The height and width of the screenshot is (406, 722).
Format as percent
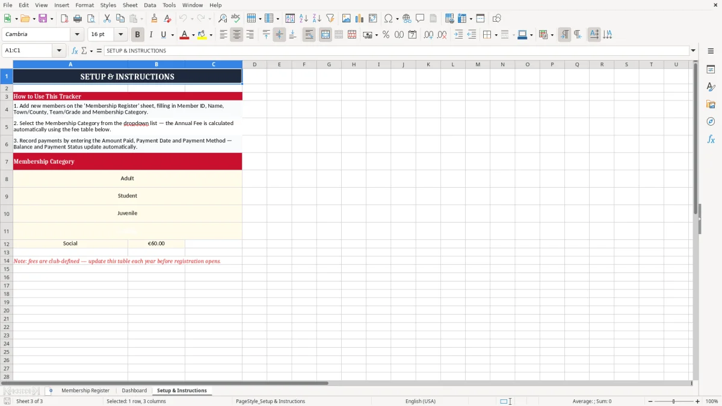(386, 35)
